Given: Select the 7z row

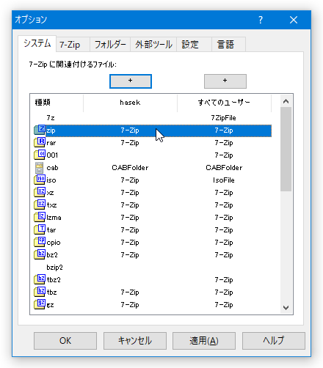Looking at the screenshot, I should click(x=153, y=118).
